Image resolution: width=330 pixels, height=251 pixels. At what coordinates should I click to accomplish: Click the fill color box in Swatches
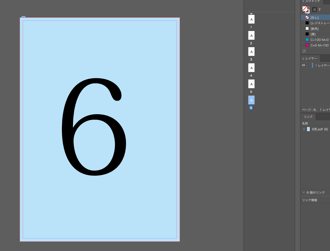point(305,9)
